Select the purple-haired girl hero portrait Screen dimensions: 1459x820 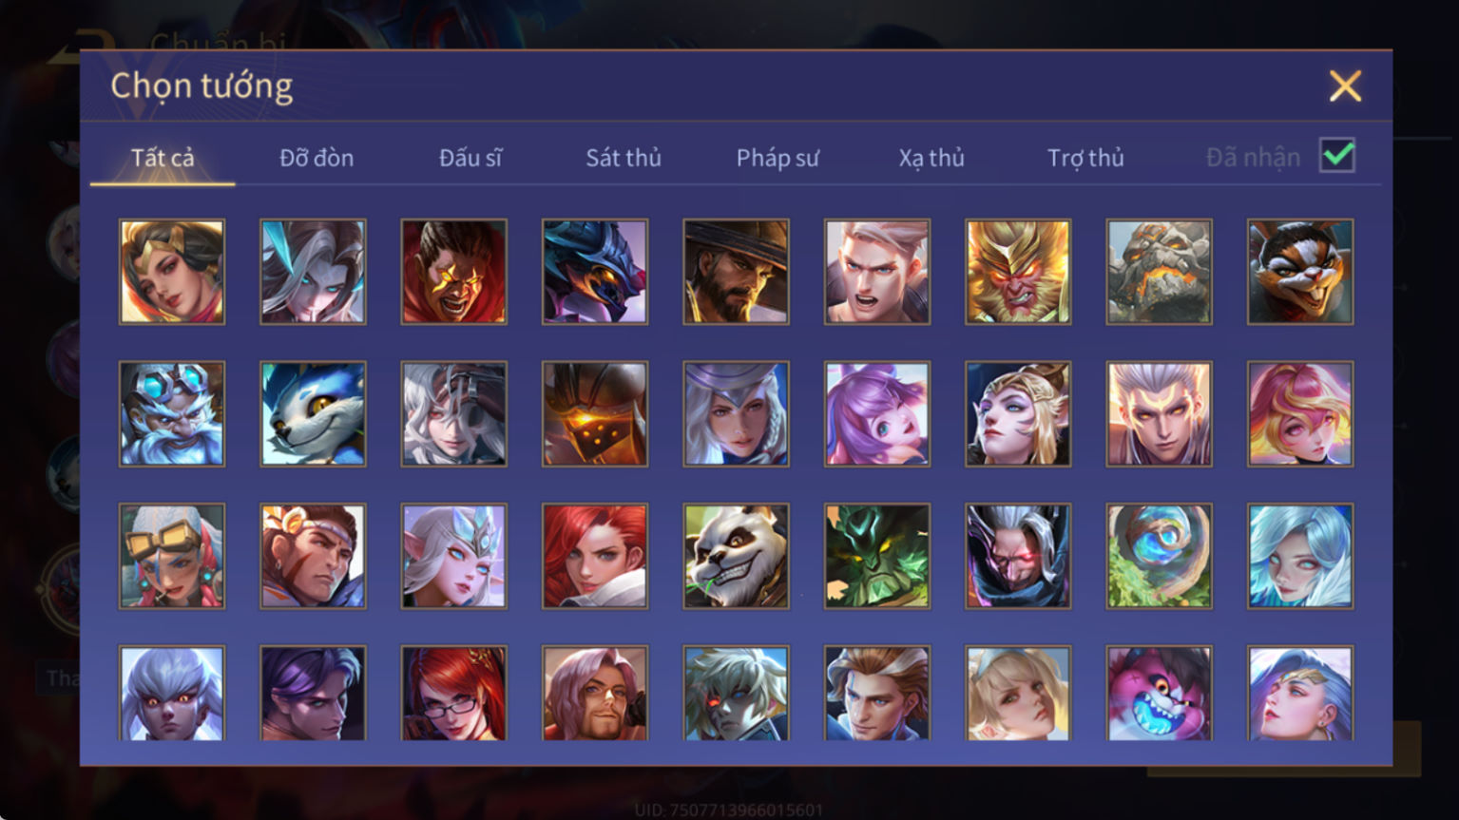pyautogui.click(x=877, y=413)
